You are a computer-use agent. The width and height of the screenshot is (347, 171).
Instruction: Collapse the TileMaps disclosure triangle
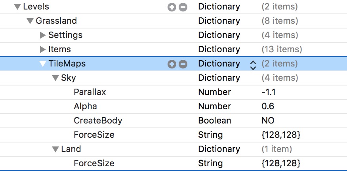[x=43, y=64]
